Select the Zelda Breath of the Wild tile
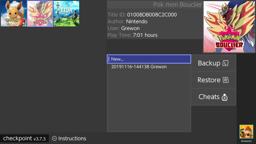 (66, 14)
